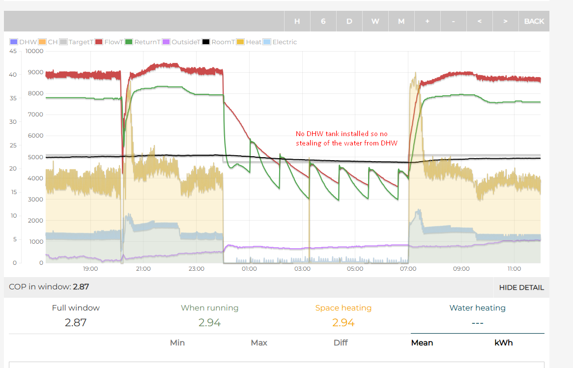The image size is (573, 368).
Task: Select the When running stats tab
Action: (x=209, y=308)
